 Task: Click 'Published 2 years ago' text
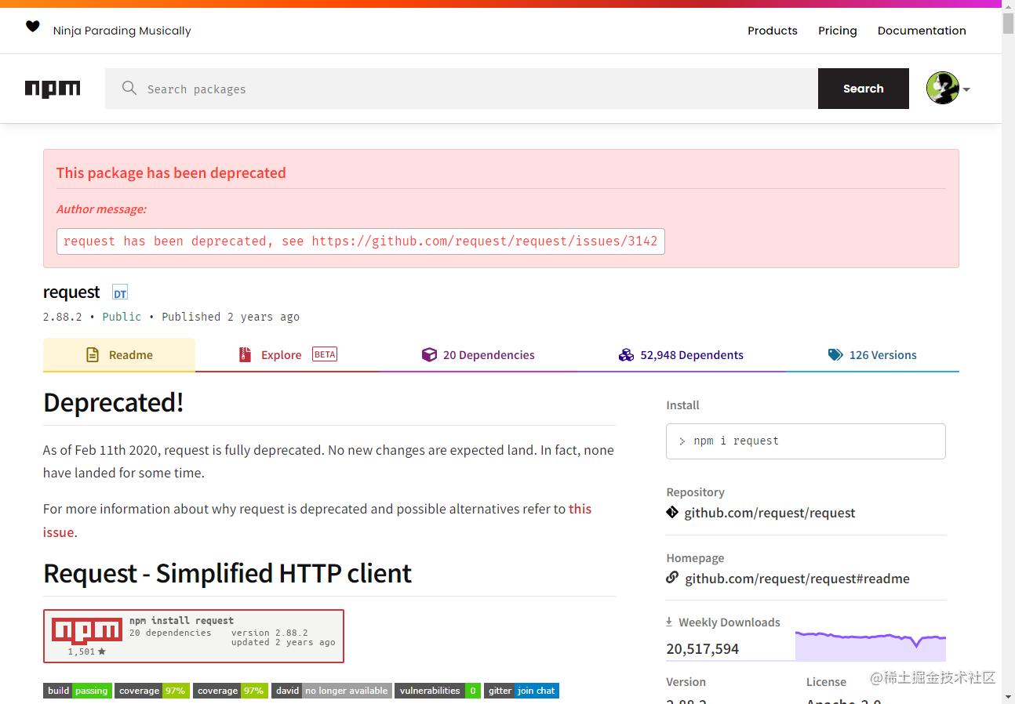[x=231, y=317]
